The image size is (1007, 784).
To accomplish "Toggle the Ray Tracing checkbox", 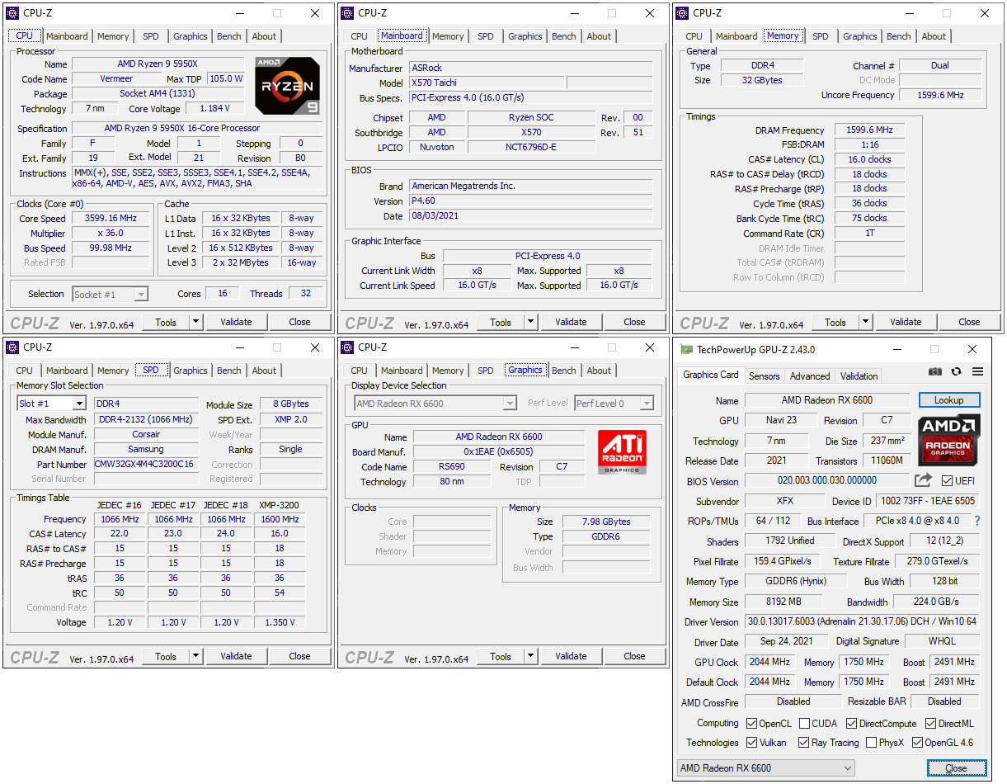I will (804, 743).
